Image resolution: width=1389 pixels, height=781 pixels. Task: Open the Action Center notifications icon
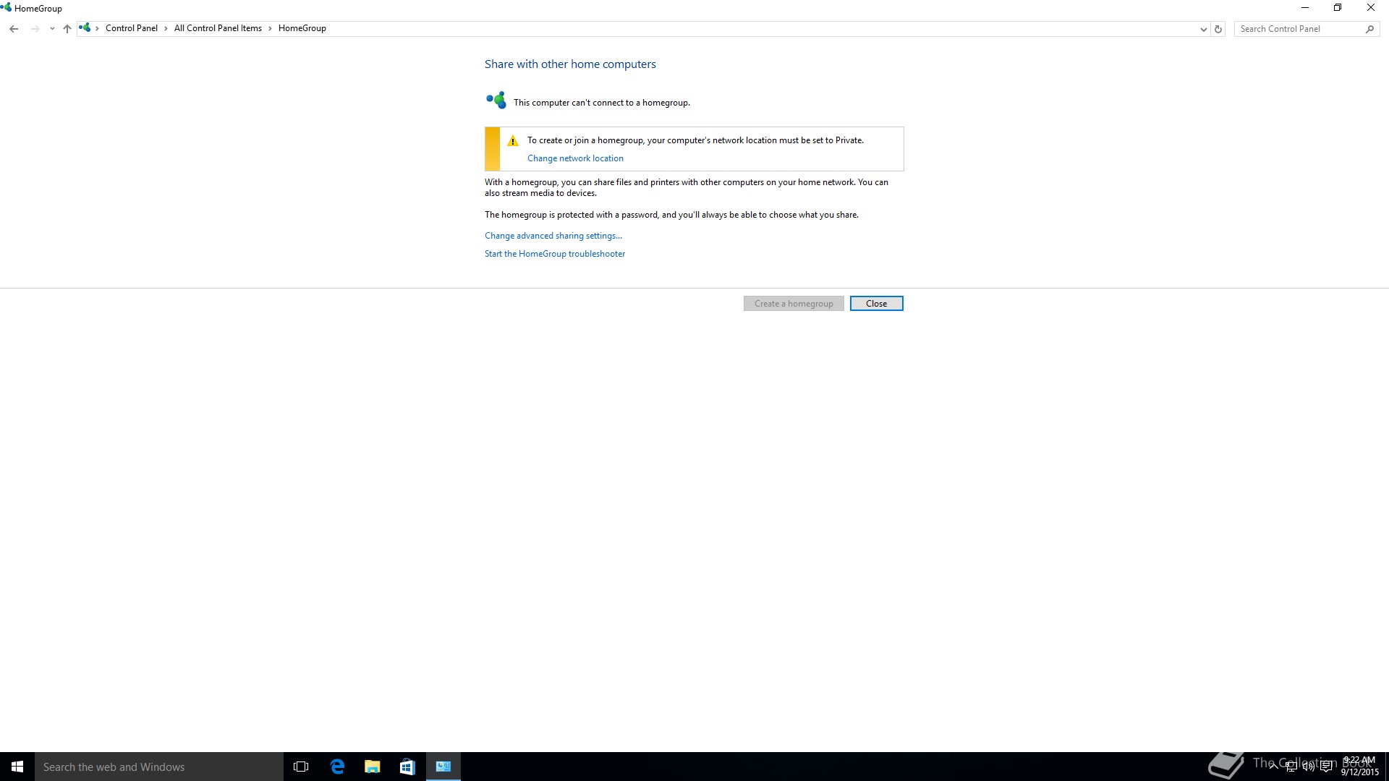click(1326, 767)
